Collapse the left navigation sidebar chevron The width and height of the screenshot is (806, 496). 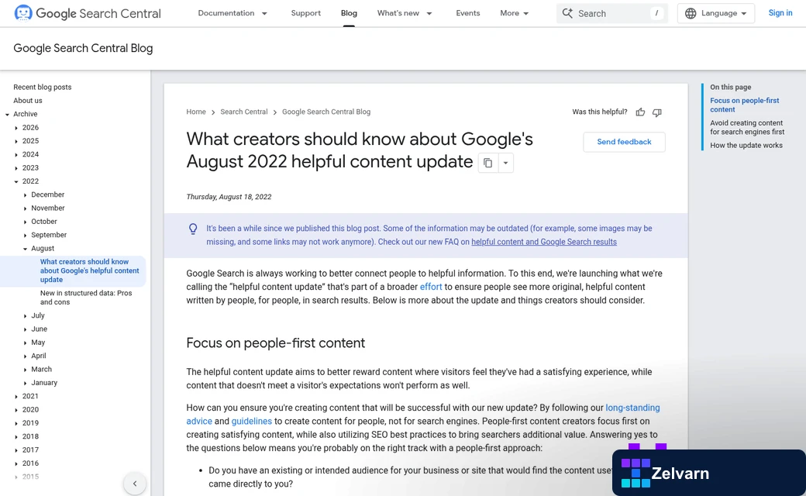(135, 483)
